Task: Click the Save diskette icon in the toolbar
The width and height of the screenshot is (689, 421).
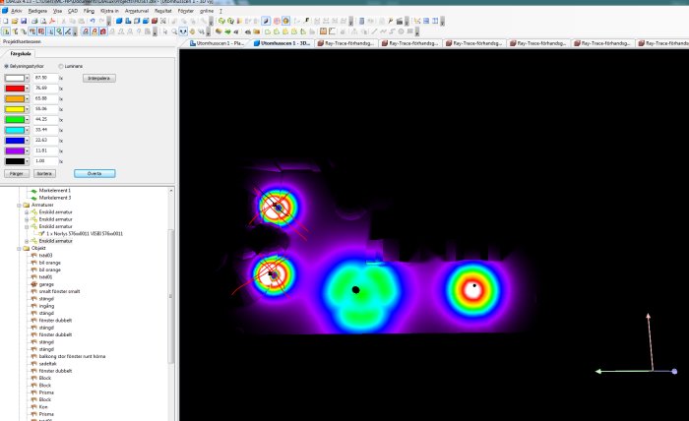Action: pyautogui.click(x=24, y=21)
